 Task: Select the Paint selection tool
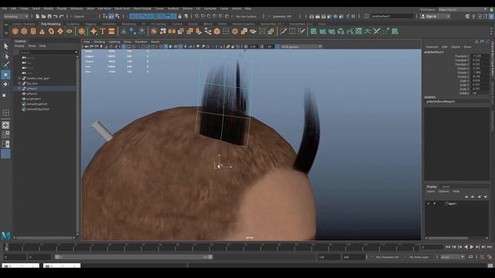[x=5, y=65]
